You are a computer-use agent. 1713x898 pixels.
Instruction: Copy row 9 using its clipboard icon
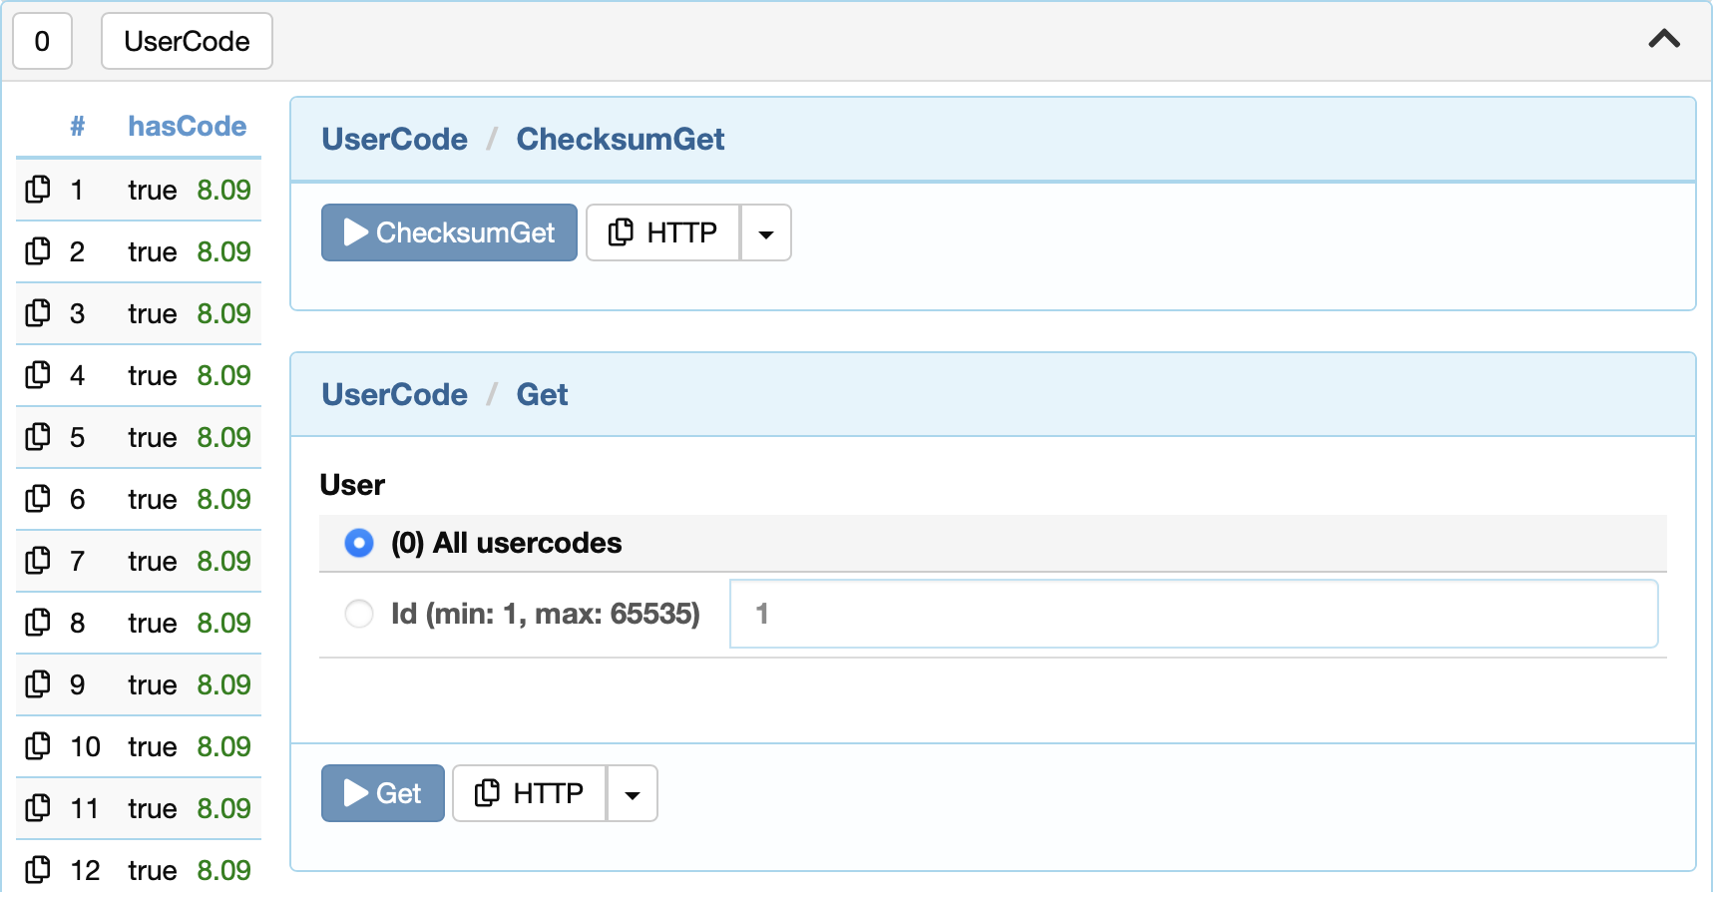[38, 684]
